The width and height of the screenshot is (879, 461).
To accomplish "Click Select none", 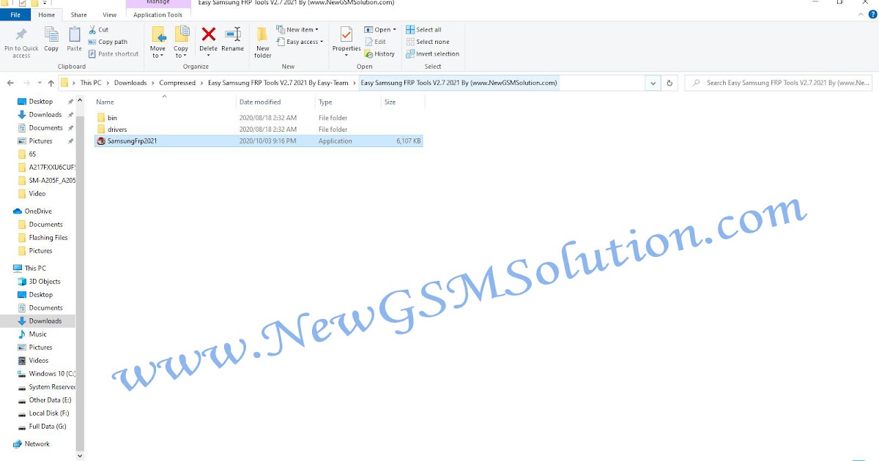I will click(x=427, y=42).
